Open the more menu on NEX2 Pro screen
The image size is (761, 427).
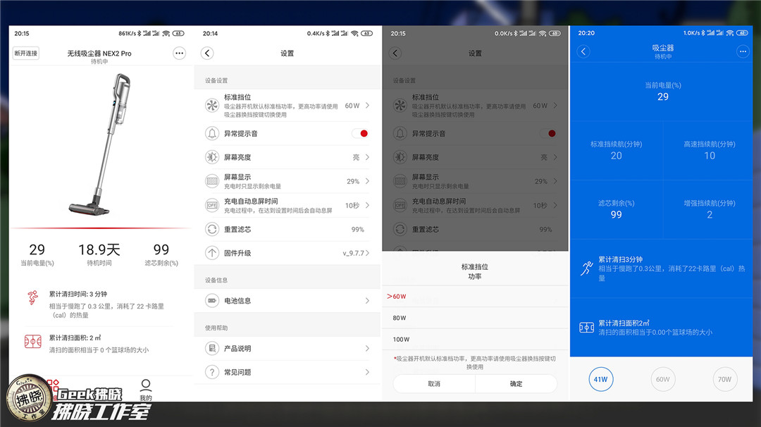tap(179, 54)
